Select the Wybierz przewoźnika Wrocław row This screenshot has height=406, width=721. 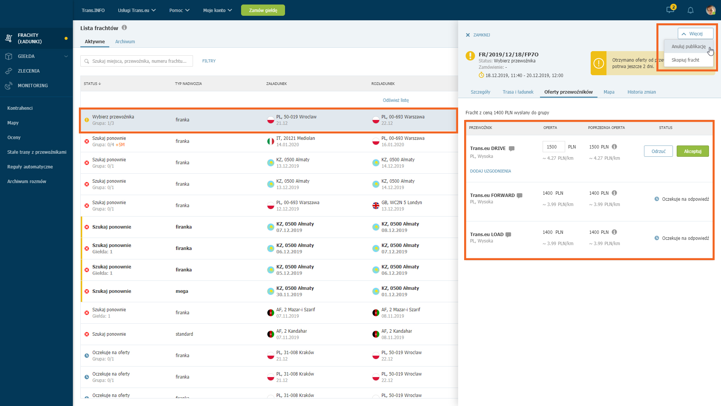pos(268,120)
